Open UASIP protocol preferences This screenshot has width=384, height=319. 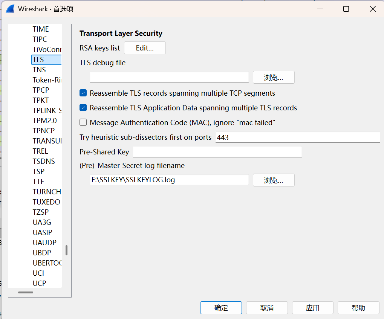(x=42, y=232)
